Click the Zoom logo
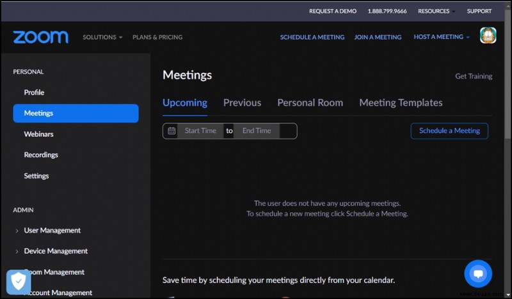 (41, 37)
